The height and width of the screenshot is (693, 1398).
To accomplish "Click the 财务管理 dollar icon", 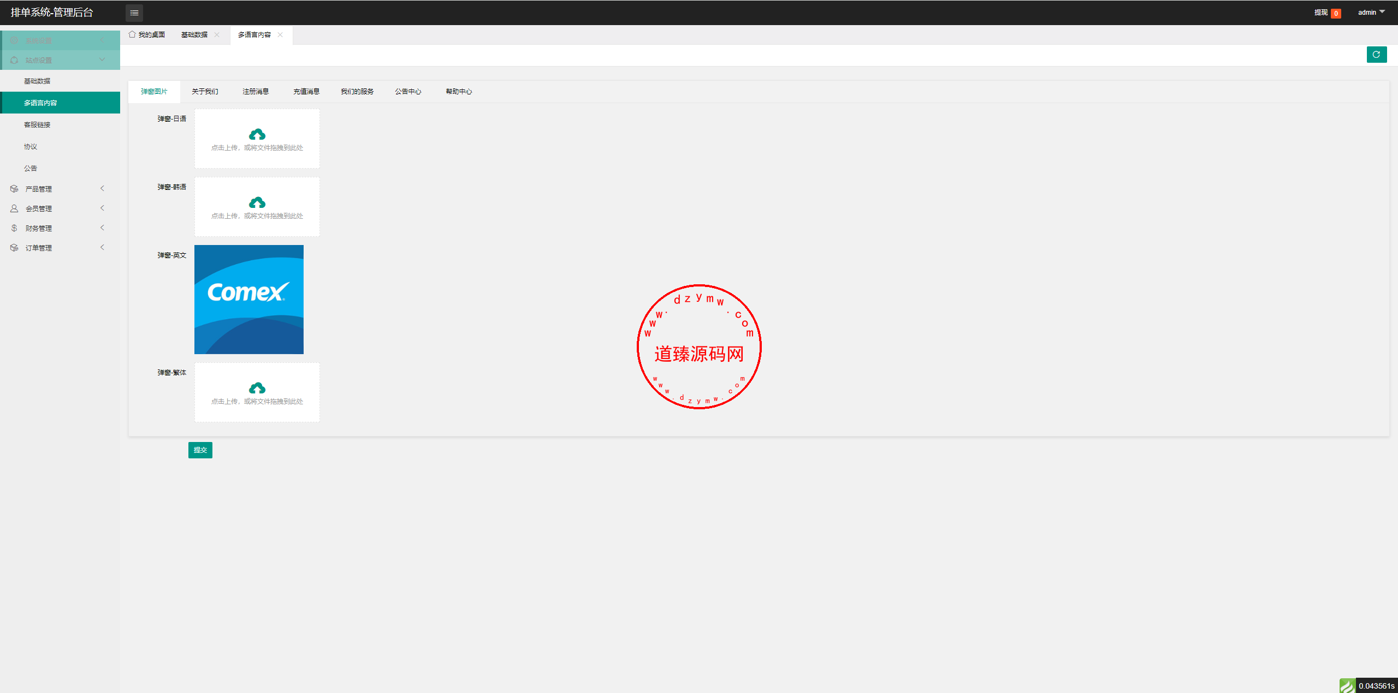I will (x=14, y=228).
